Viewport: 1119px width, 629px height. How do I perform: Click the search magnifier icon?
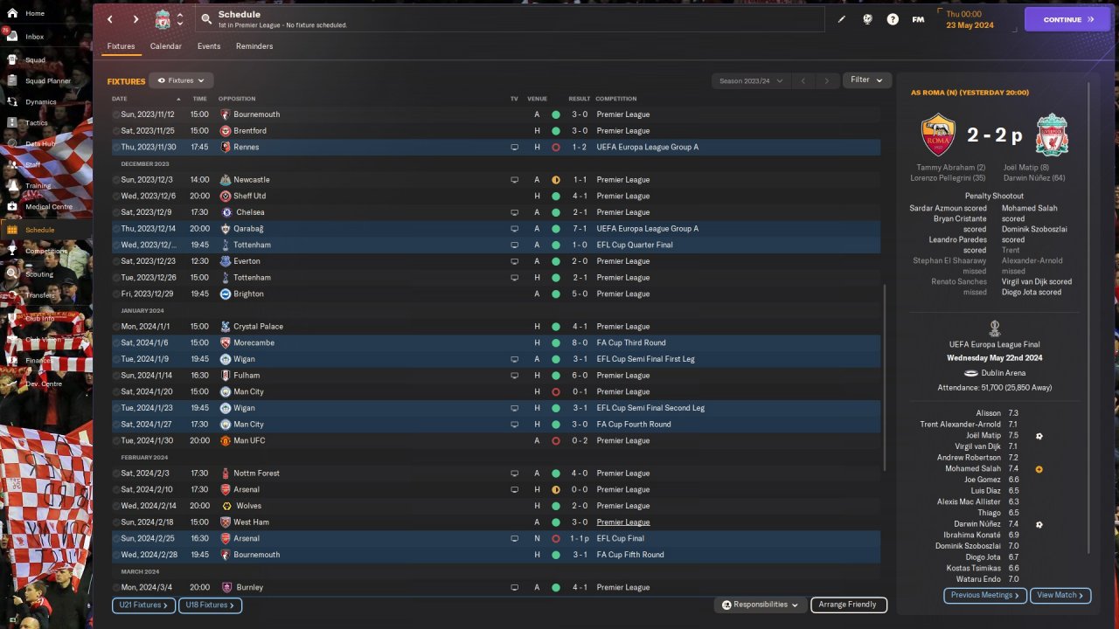pyautogui.click(x=206, y=18)
